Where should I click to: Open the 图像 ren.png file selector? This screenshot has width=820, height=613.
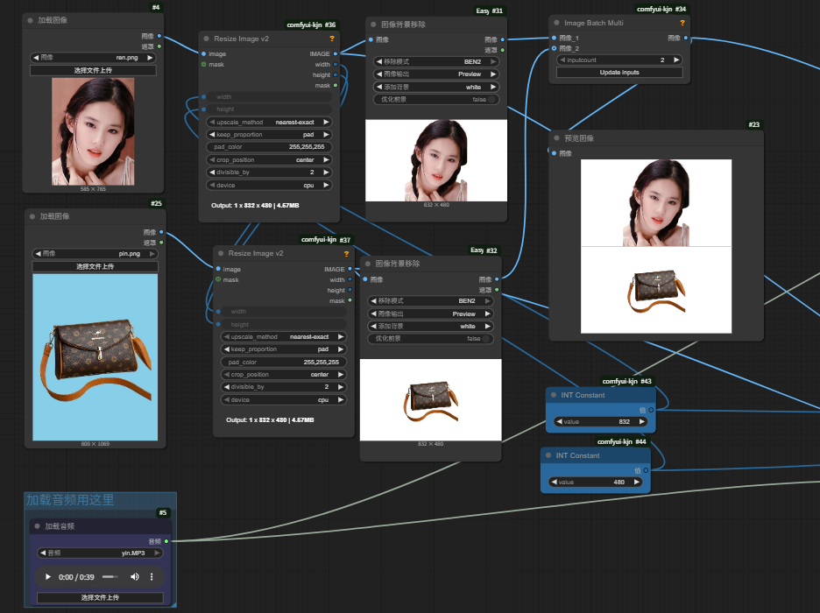92,58
